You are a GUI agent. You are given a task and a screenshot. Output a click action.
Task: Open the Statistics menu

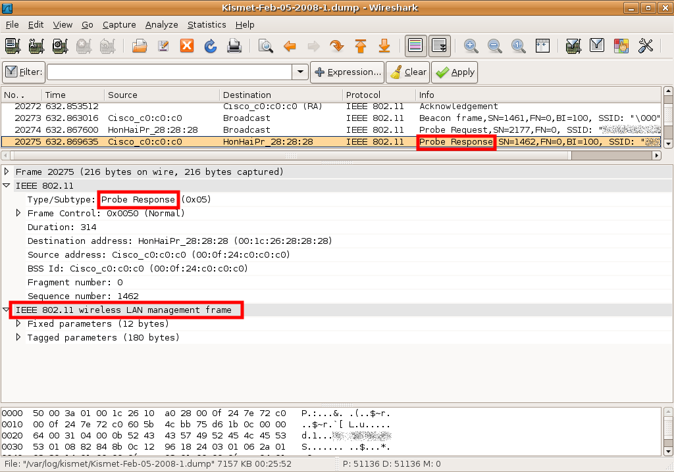(x=207, y=24)
